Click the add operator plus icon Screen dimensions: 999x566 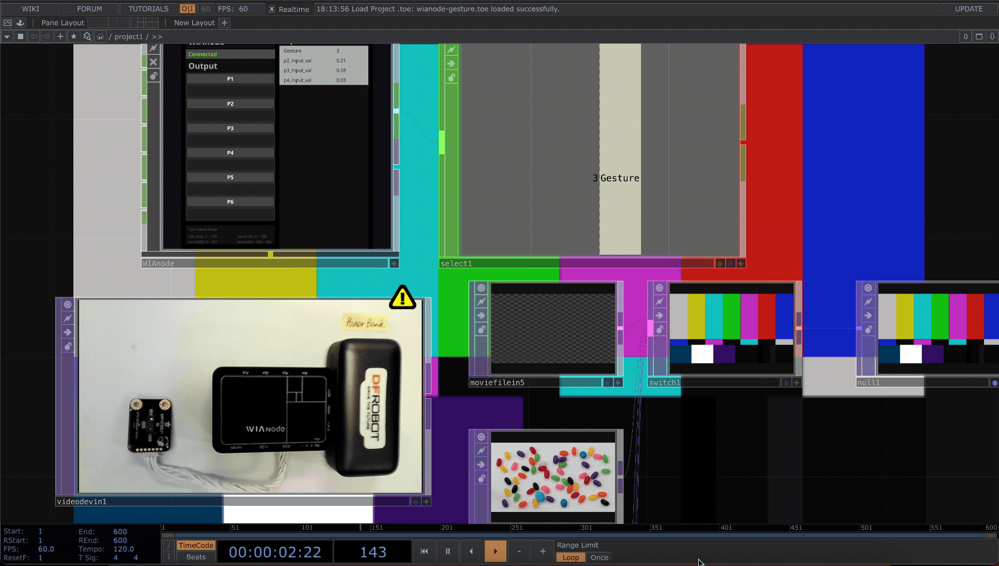[x=60, y=36]
